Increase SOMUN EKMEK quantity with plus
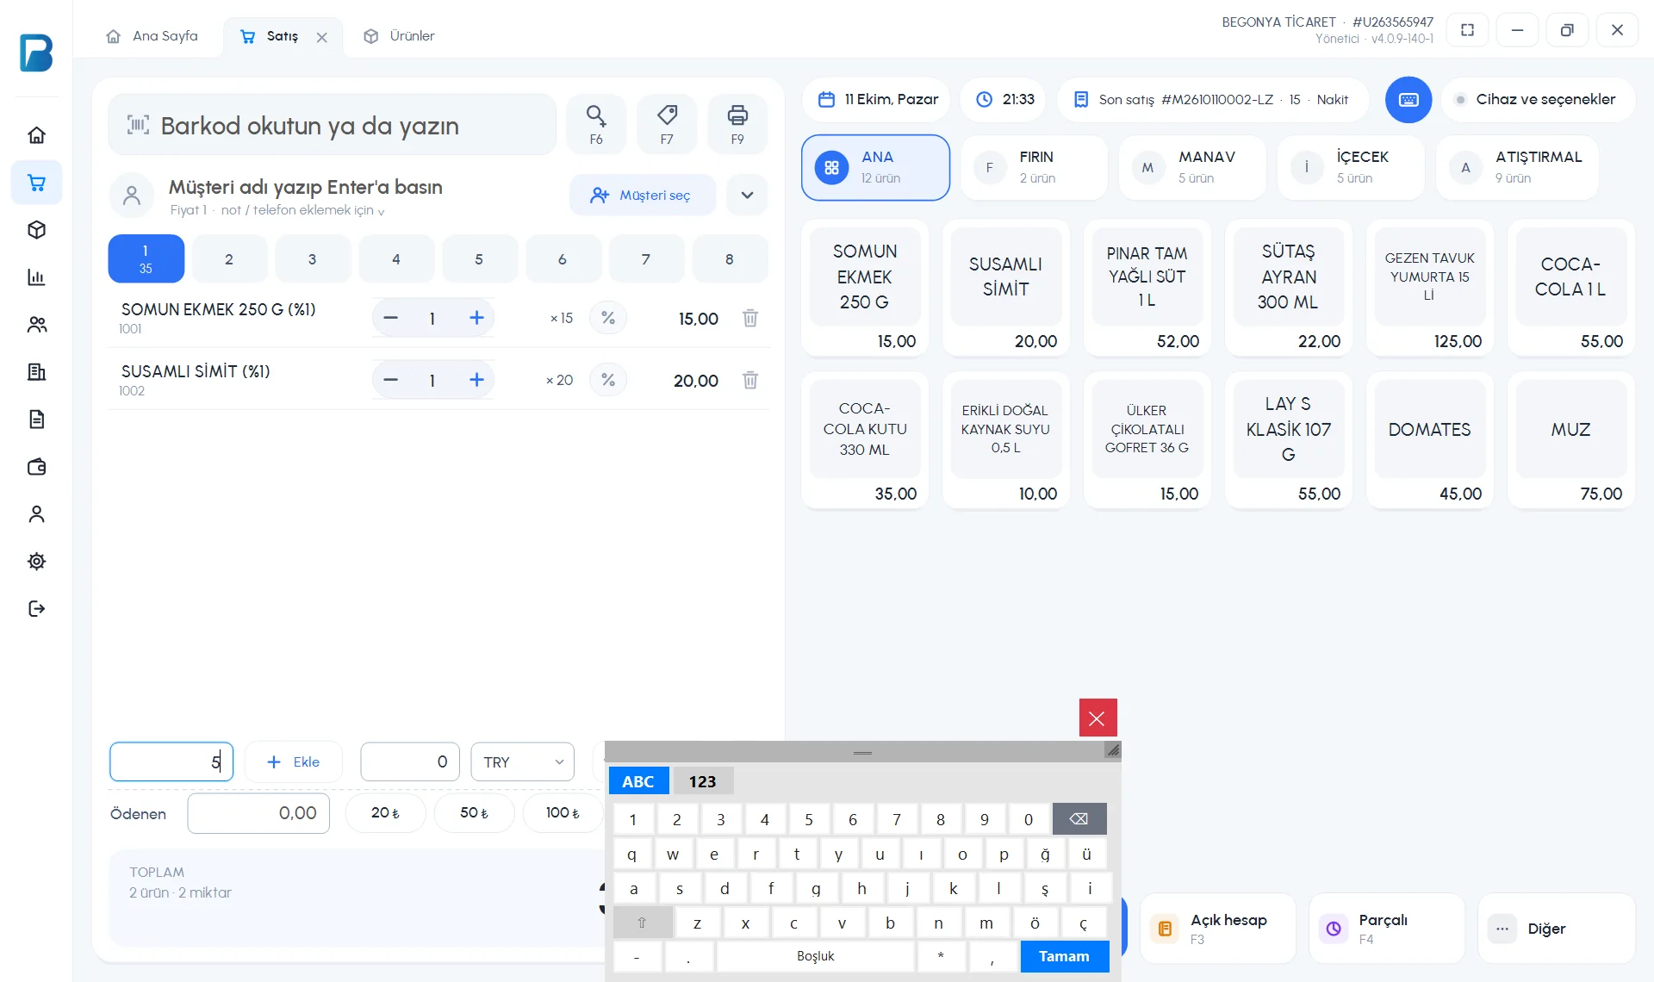Screen dimensions: 1654x982 point(476,318)
